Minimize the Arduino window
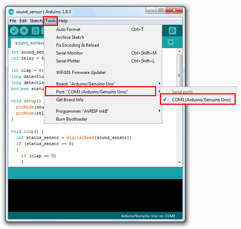241x229 pixels. tap(151, 10)
